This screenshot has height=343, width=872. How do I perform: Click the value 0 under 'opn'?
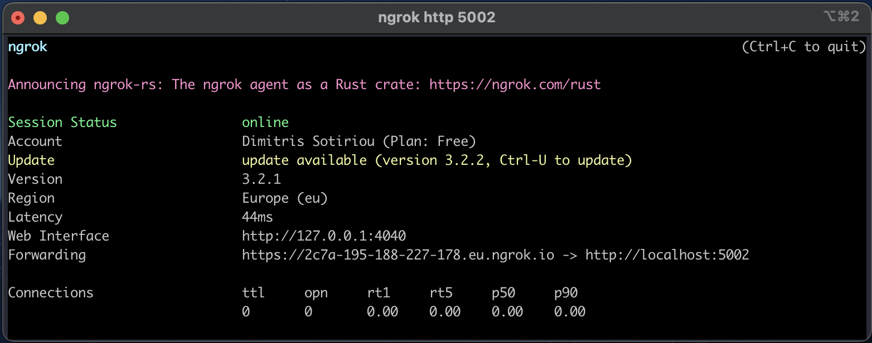(x=308, y=312)
